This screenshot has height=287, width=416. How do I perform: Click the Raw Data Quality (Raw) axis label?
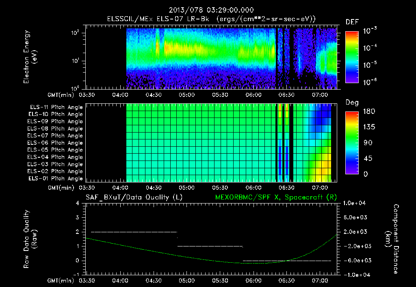tap(30, 239)
